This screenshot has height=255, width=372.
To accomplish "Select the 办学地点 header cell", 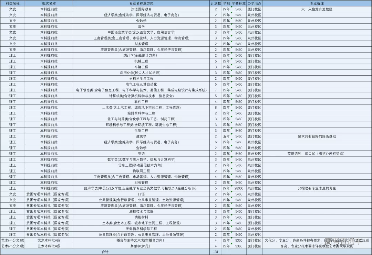I will click(x=254, y=3).
